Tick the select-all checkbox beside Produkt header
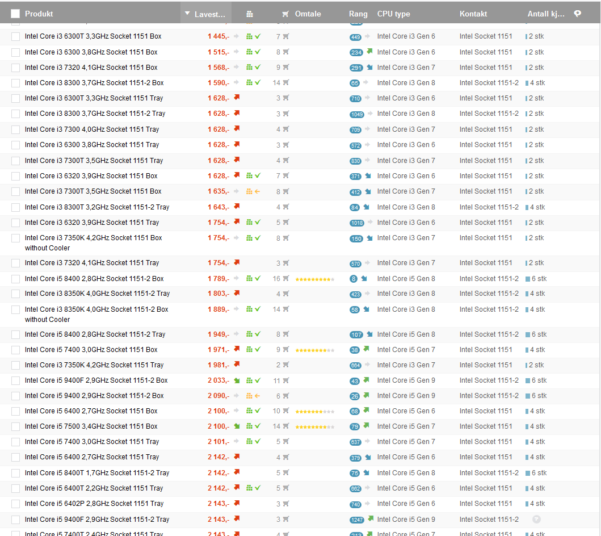This screenshot has width=601, height=536. point(15,14)
